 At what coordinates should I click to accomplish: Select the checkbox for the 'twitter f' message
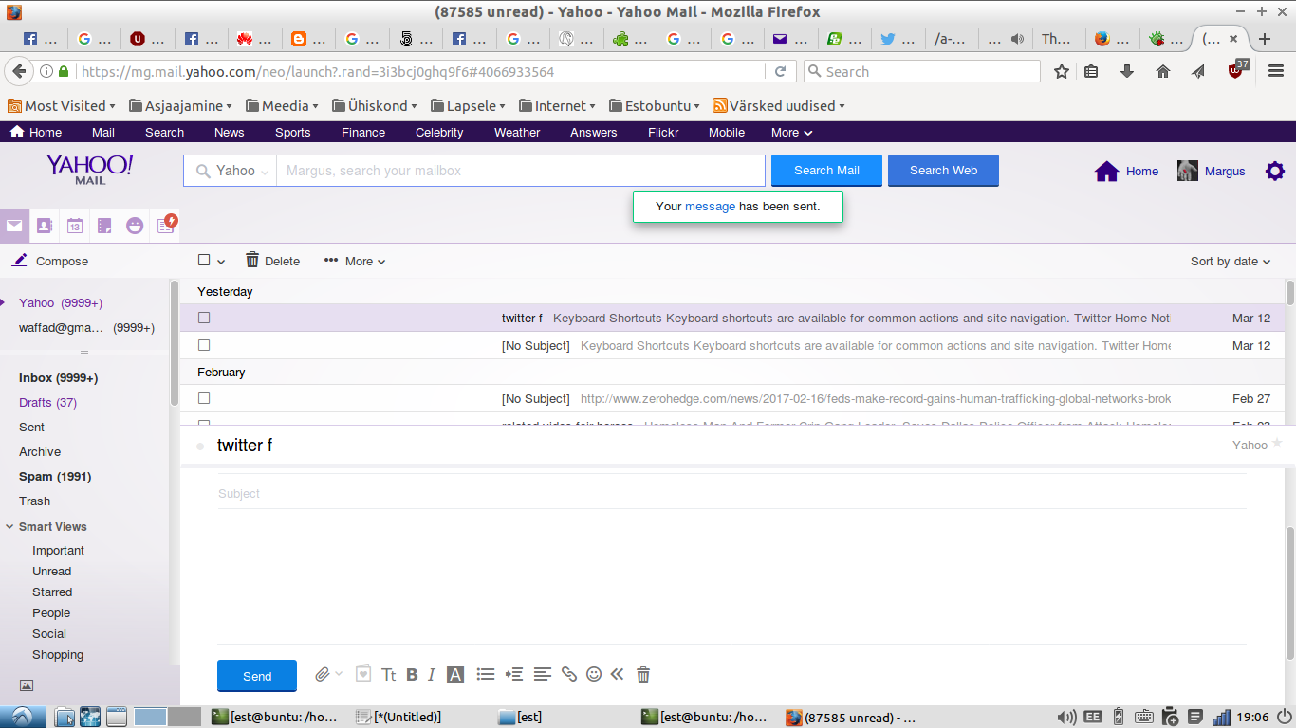204,318
